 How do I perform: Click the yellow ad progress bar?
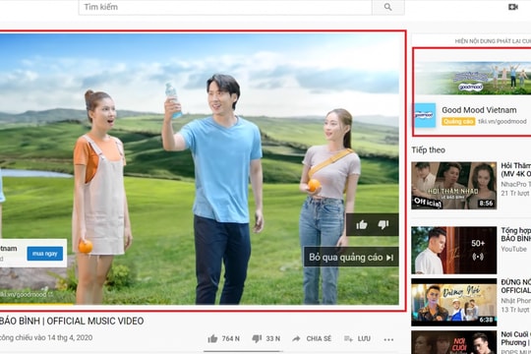36,304
